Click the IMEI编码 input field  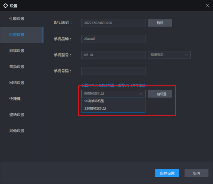(113, 23)
